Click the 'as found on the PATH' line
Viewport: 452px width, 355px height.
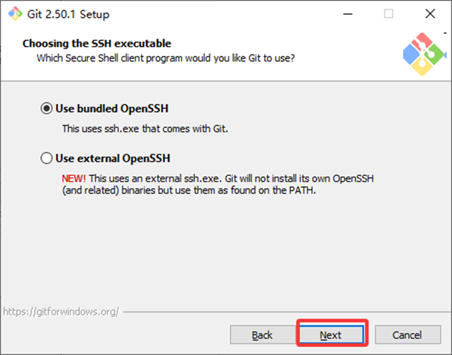(189, 190)
